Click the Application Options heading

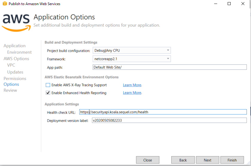tap(64, 17)
